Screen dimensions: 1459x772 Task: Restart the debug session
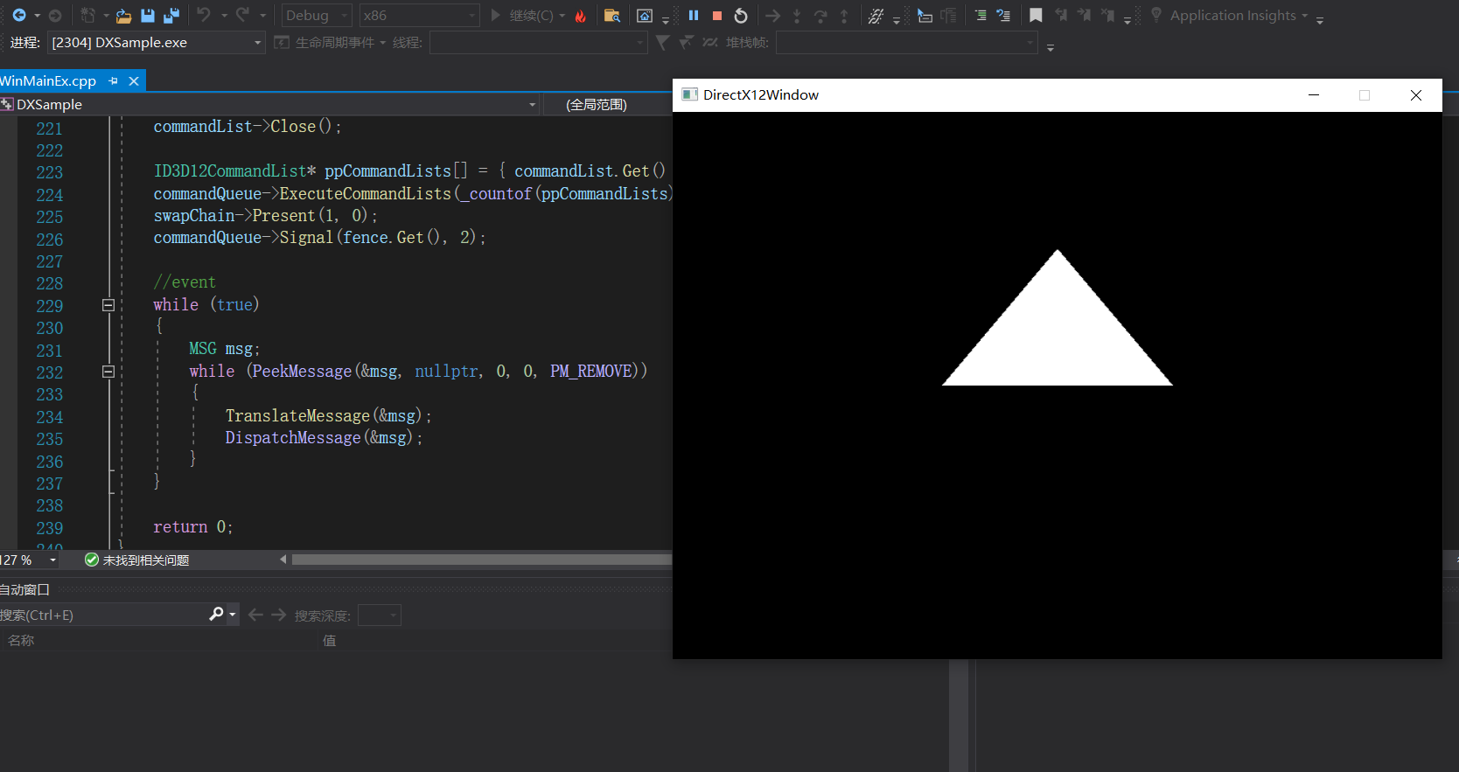point(741,16)
